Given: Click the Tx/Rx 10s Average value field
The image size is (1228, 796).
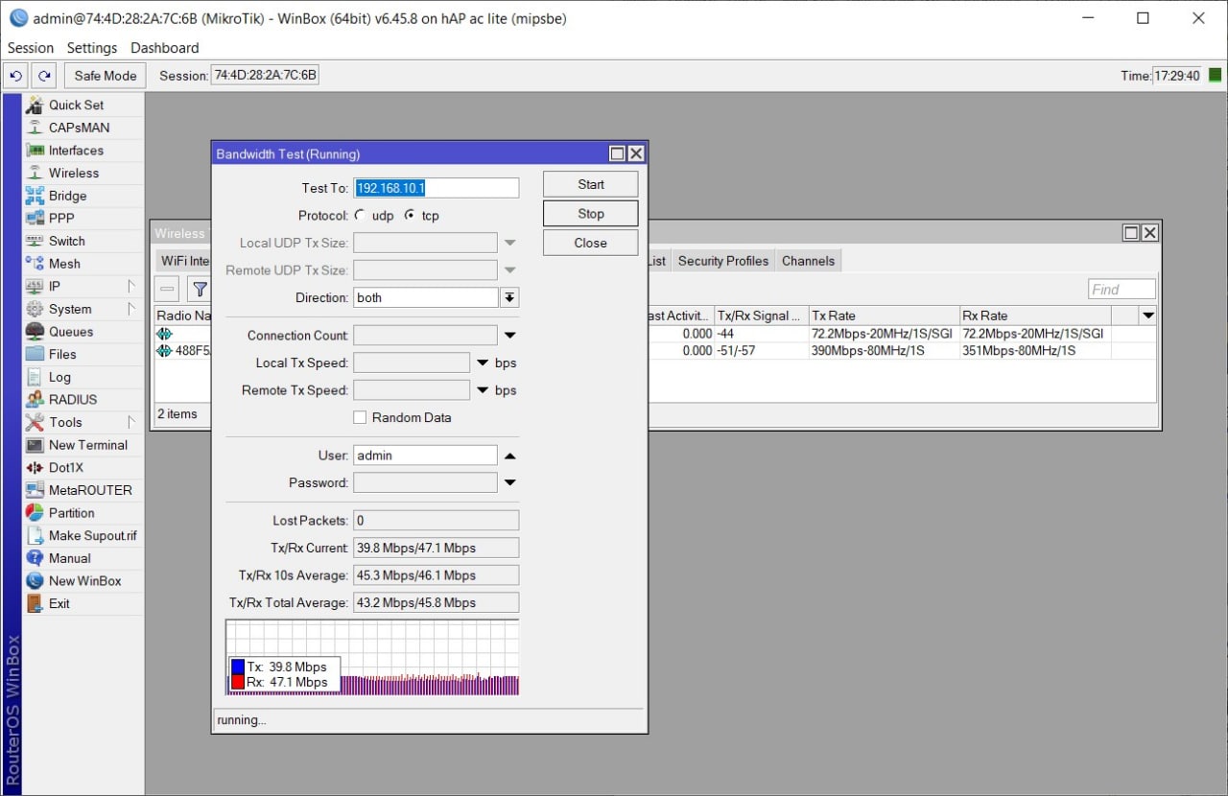Looking at the screenshot, I should click(437, 575).
